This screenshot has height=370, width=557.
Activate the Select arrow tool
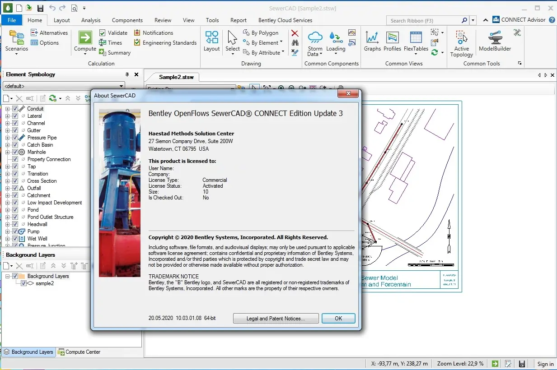pyautogui.click(x=233, y=42)
